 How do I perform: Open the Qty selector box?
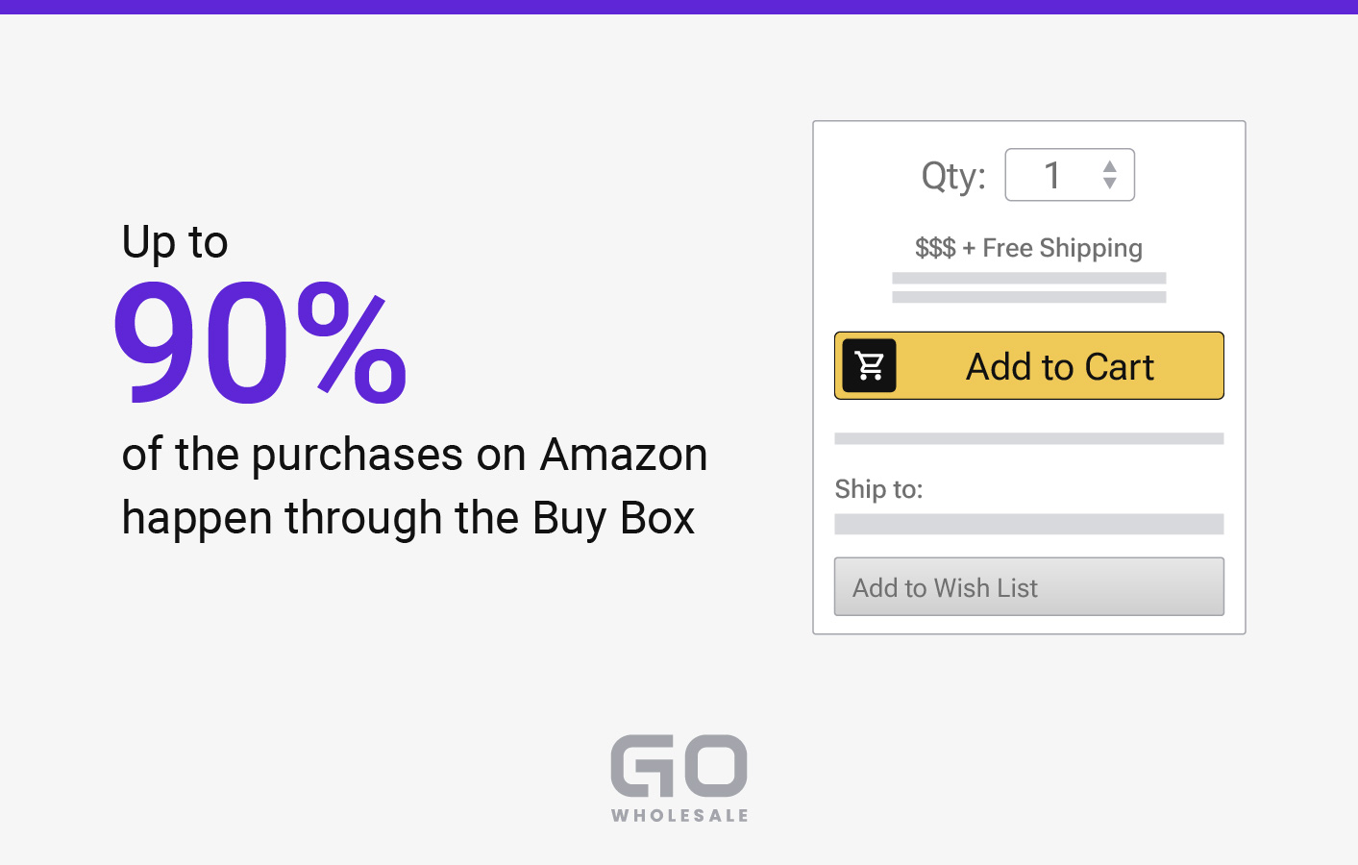point(1070,175)
